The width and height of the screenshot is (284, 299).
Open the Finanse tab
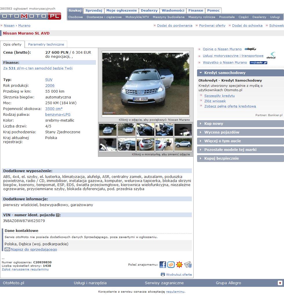tap(196, 10)
